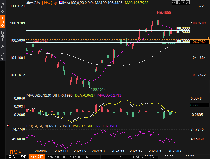Click the MA indicator chart icon
The width and height of the screenshot is (210, 159).
point(60,3)
